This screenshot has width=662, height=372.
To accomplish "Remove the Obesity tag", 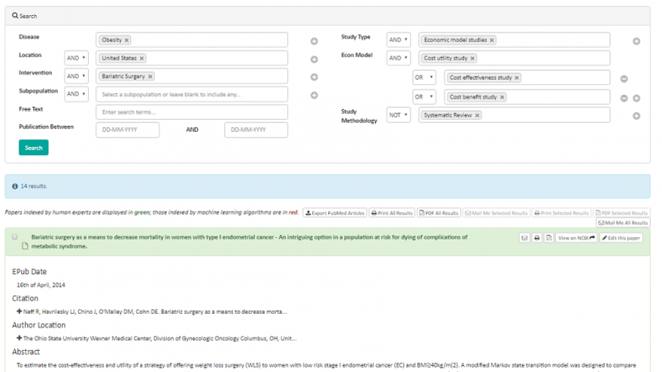I will click(x=127, y=40).
